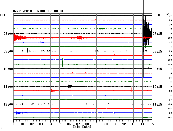Click the red spike before minute 13
This screenshot has height=131, width=173.
131,90
